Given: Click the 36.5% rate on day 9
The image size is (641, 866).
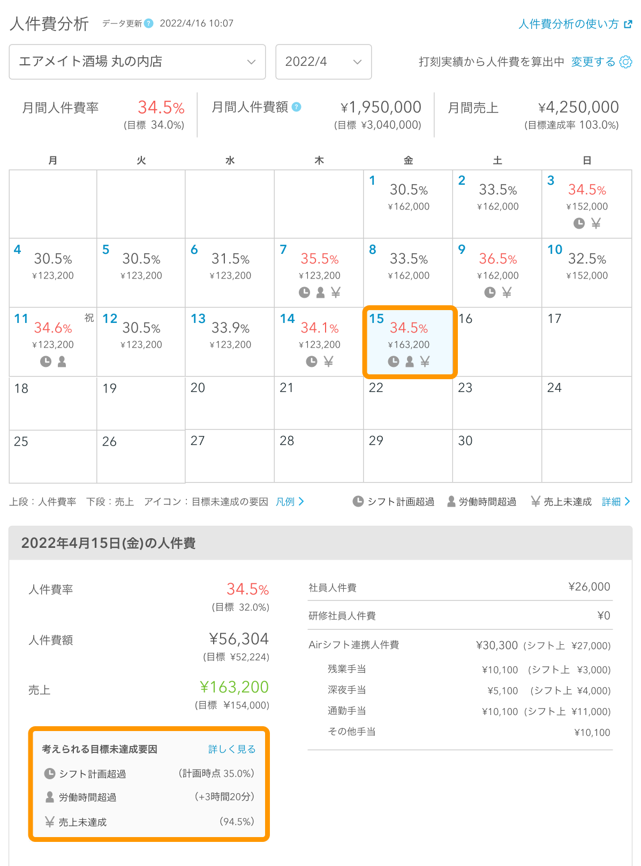Looking at the screenshot, I should click(x=497, y=259).
